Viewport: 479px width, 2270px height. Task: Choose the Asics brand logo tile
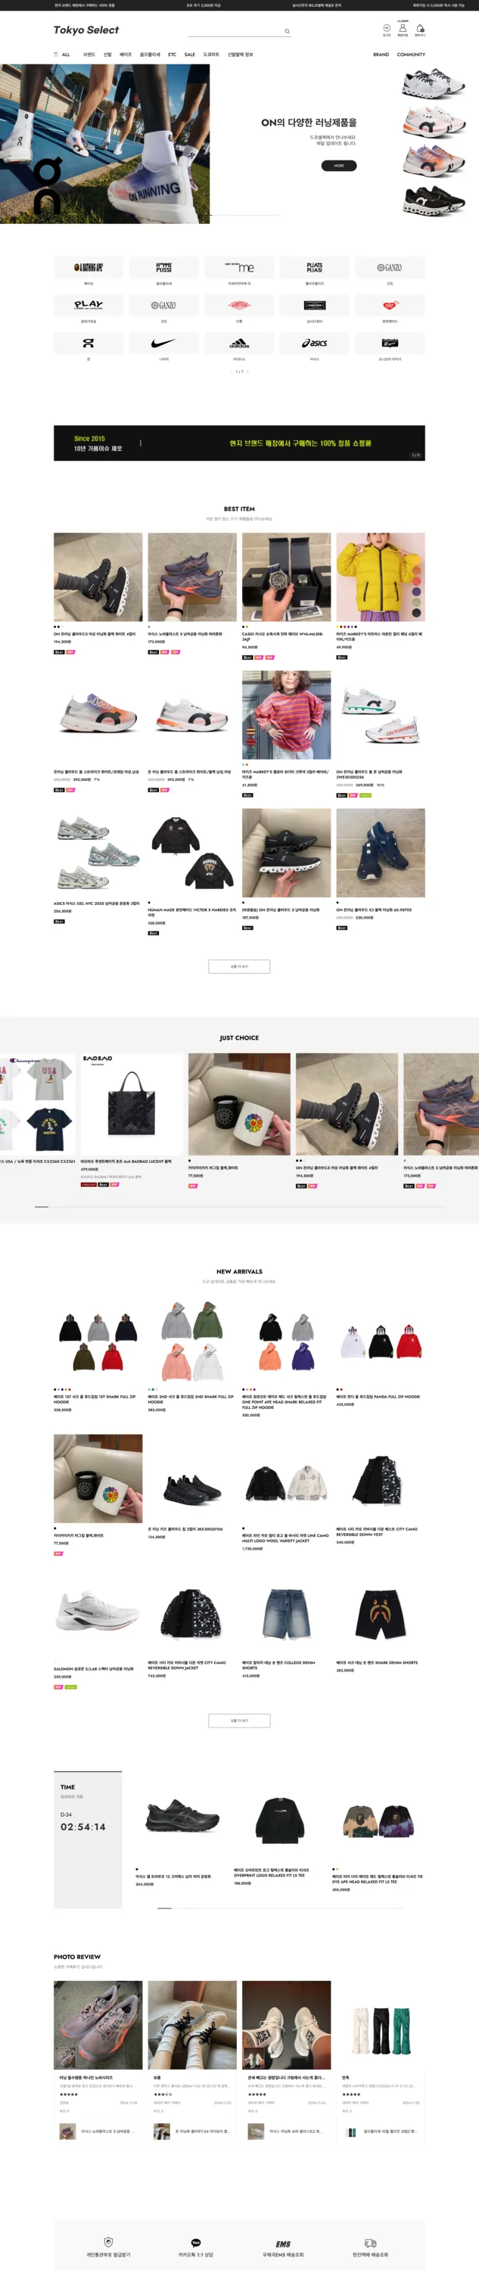tap(314, 343)
